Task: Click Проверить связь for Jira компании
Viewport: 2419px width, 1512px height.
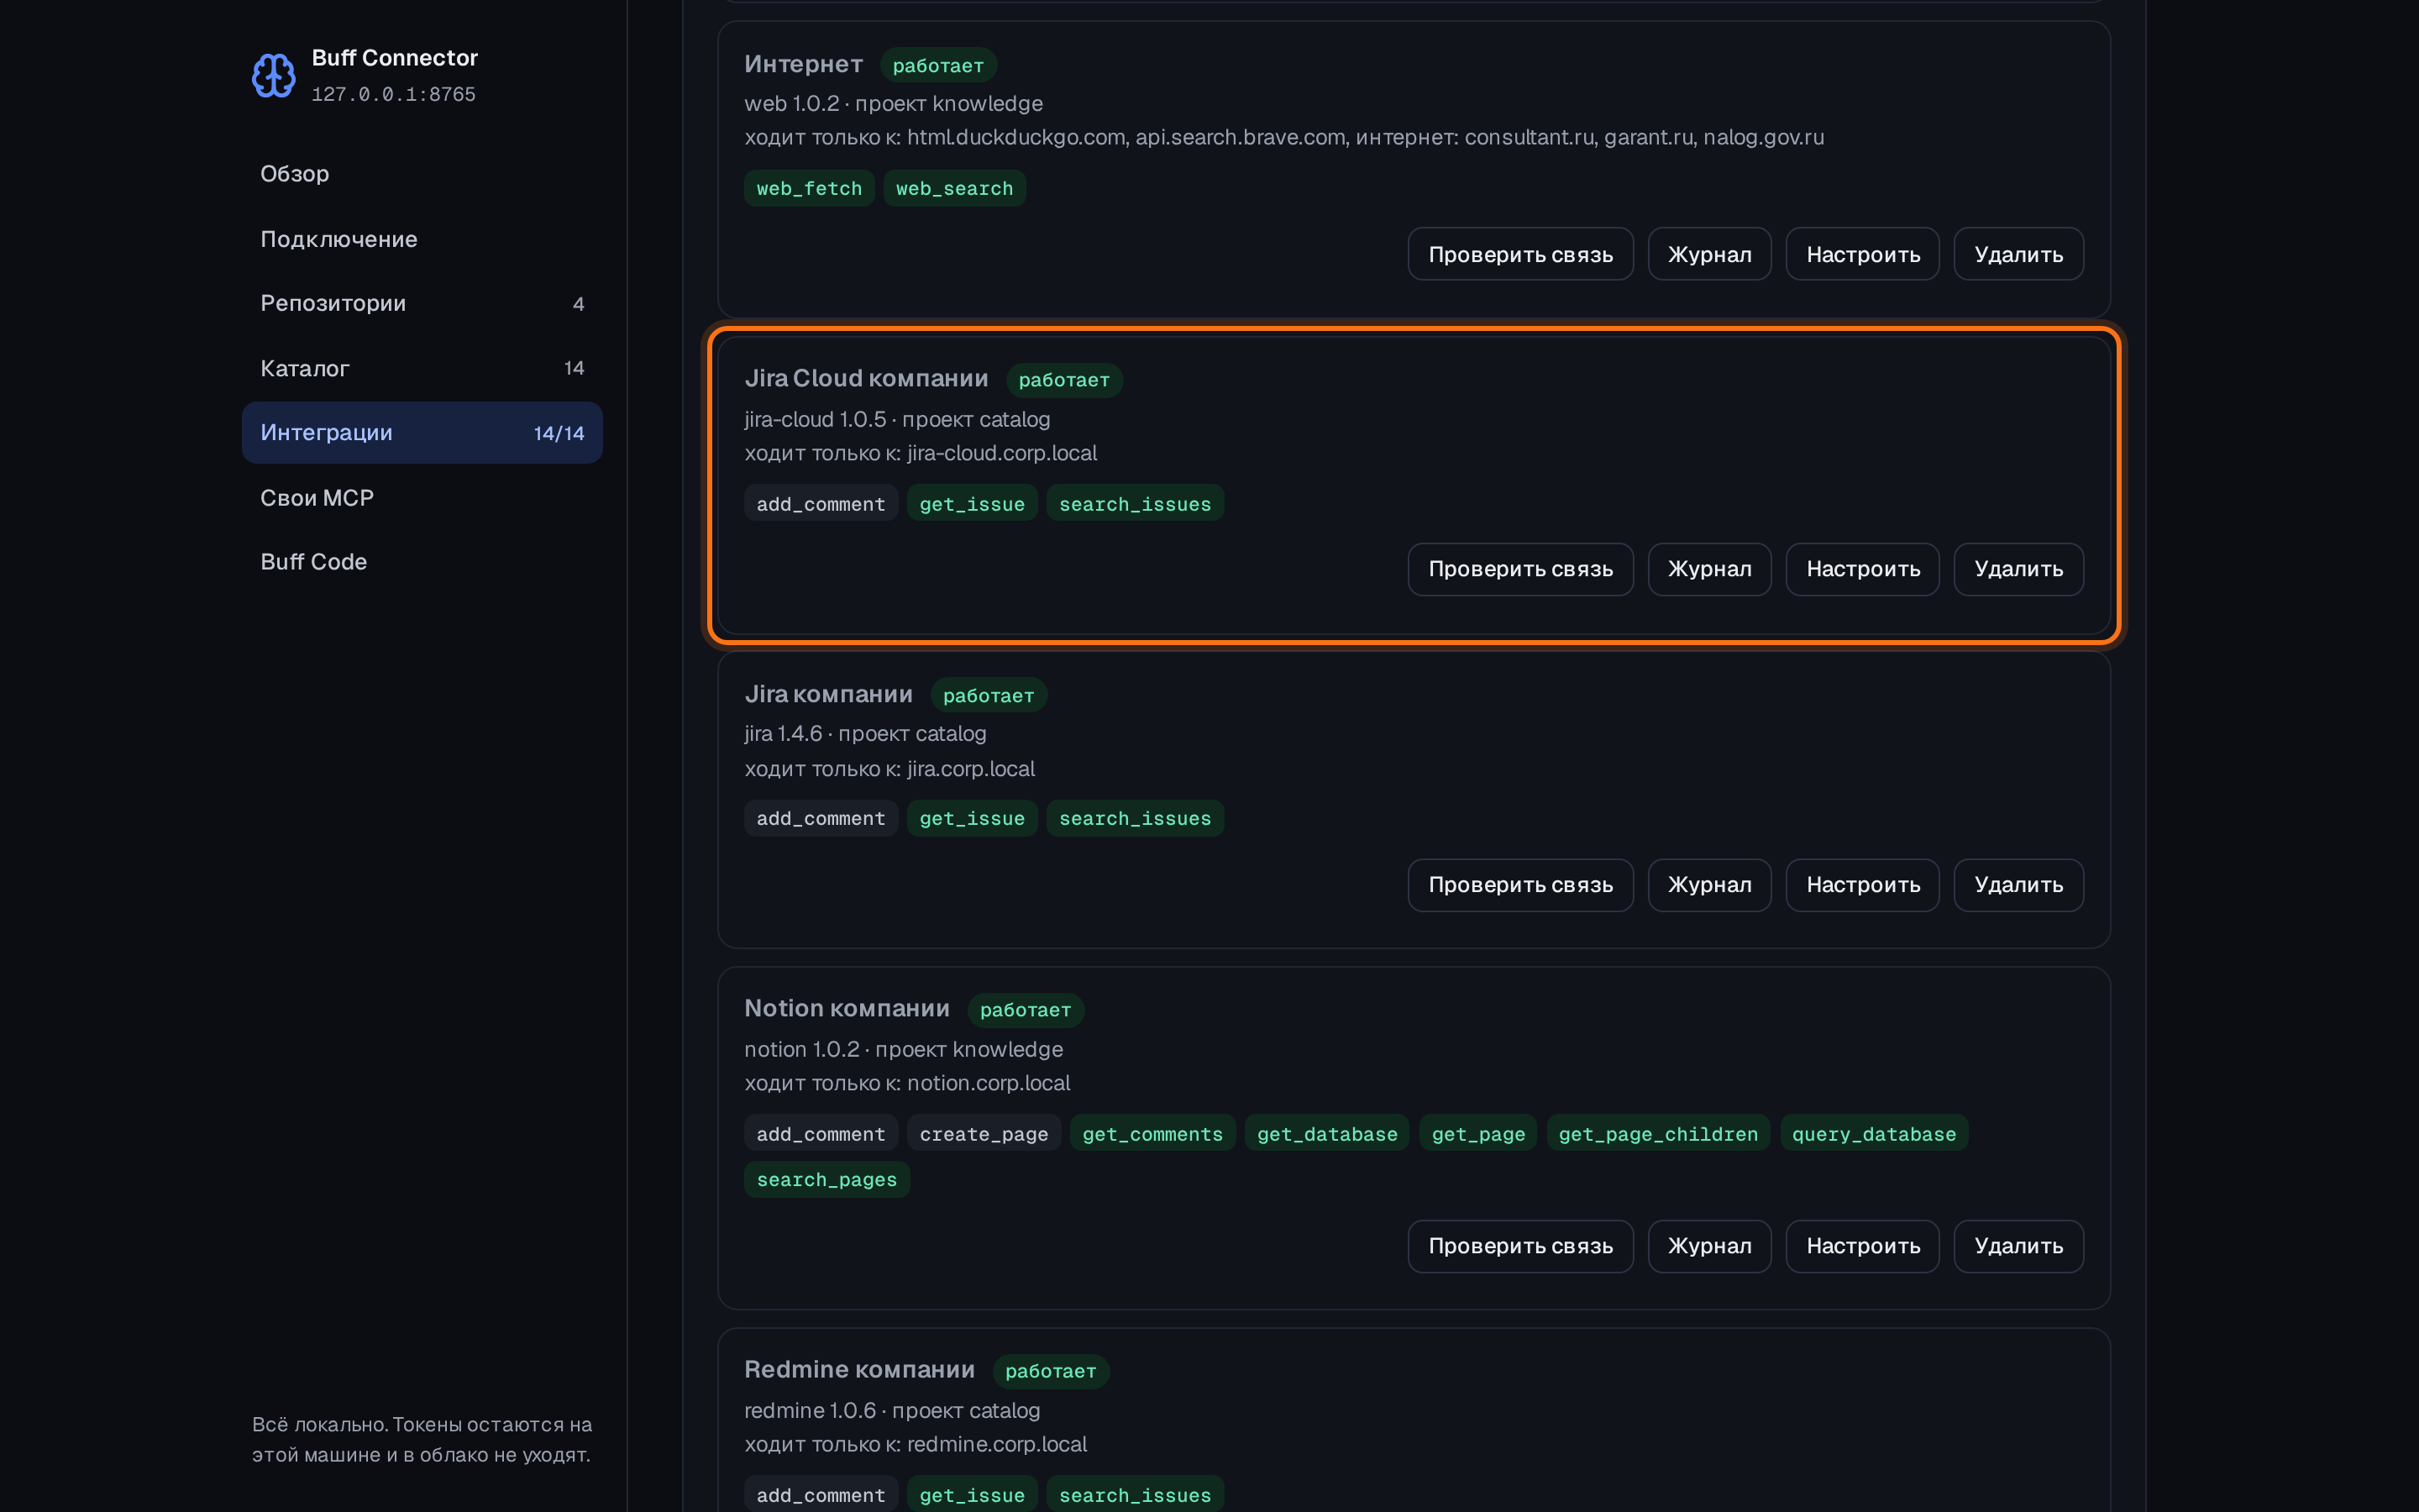Action: coord(1520,885)
